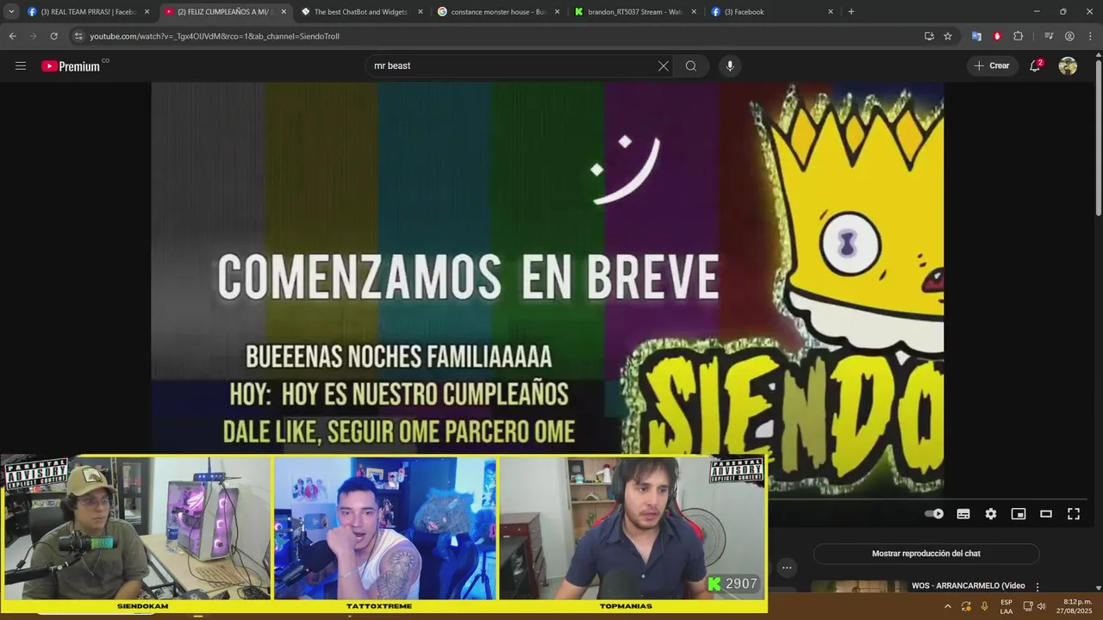Image resolution: width=1103 pixels, height=620 pixels.
Task: Open the three-dot more actions button
Action: click(x=787, y=567)
